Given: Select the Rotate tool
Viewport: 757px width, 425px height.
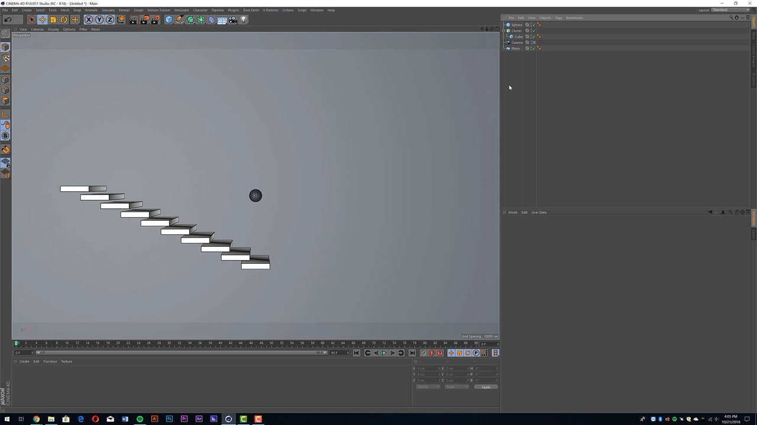Looking at the screenshot, I should [63, 19].
